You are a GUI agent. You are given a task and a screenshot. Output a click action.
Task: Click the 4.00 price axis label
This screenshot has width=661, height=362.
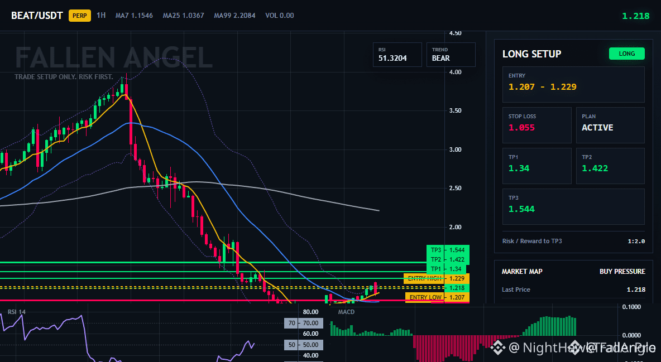click(454, 72)
